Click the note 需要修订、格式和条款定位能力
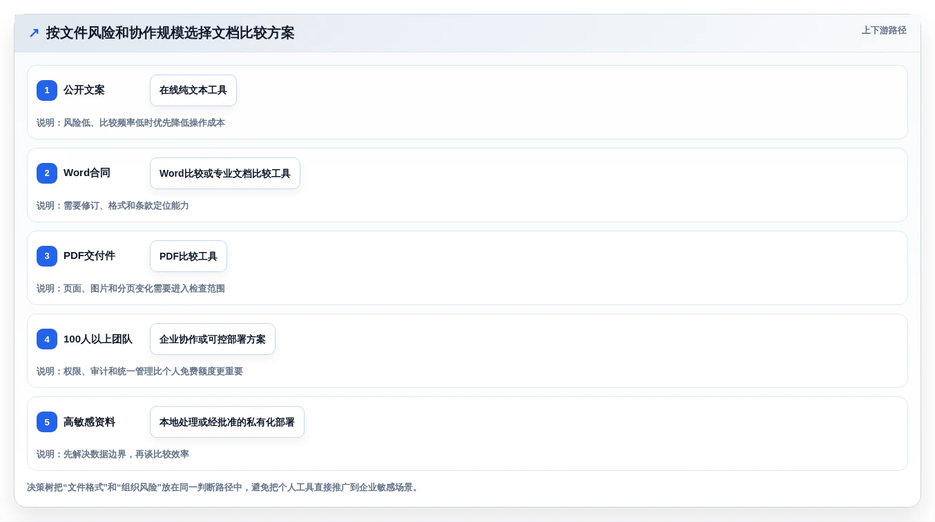This screenshot has height=522, width=935. pos(126,206)
